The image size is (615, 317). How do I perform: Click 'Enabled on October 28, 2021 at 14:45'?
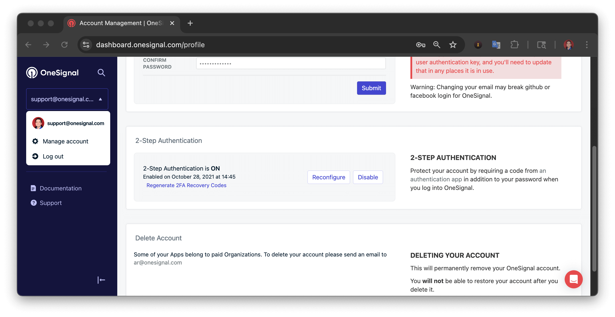click(189, 177)
